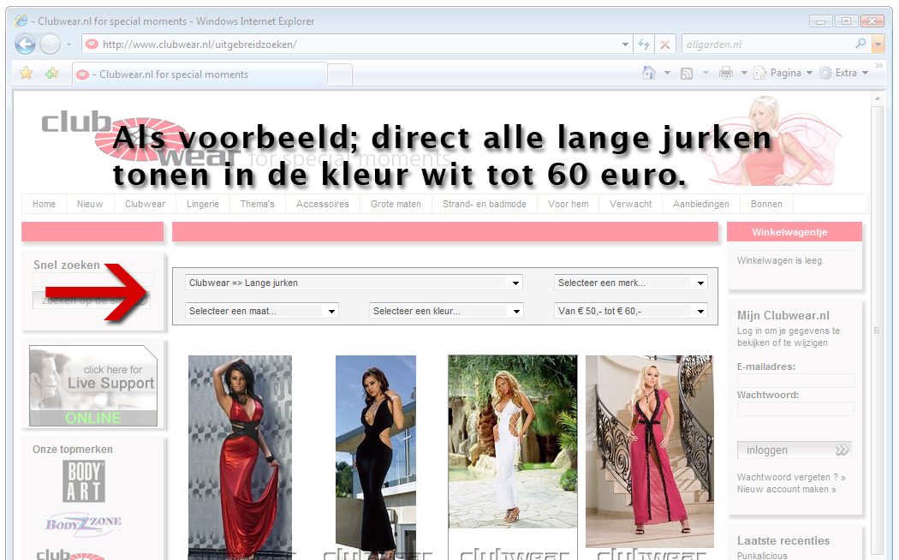Expand the Print options arrow
Viewport: 899px width, 560px height.
coord(744,73)
